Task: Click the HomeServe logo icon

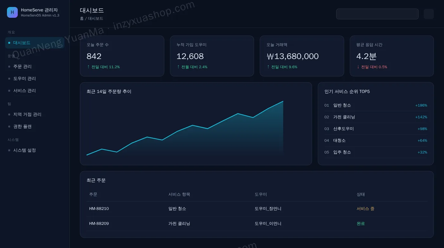Action: (12, 12)
